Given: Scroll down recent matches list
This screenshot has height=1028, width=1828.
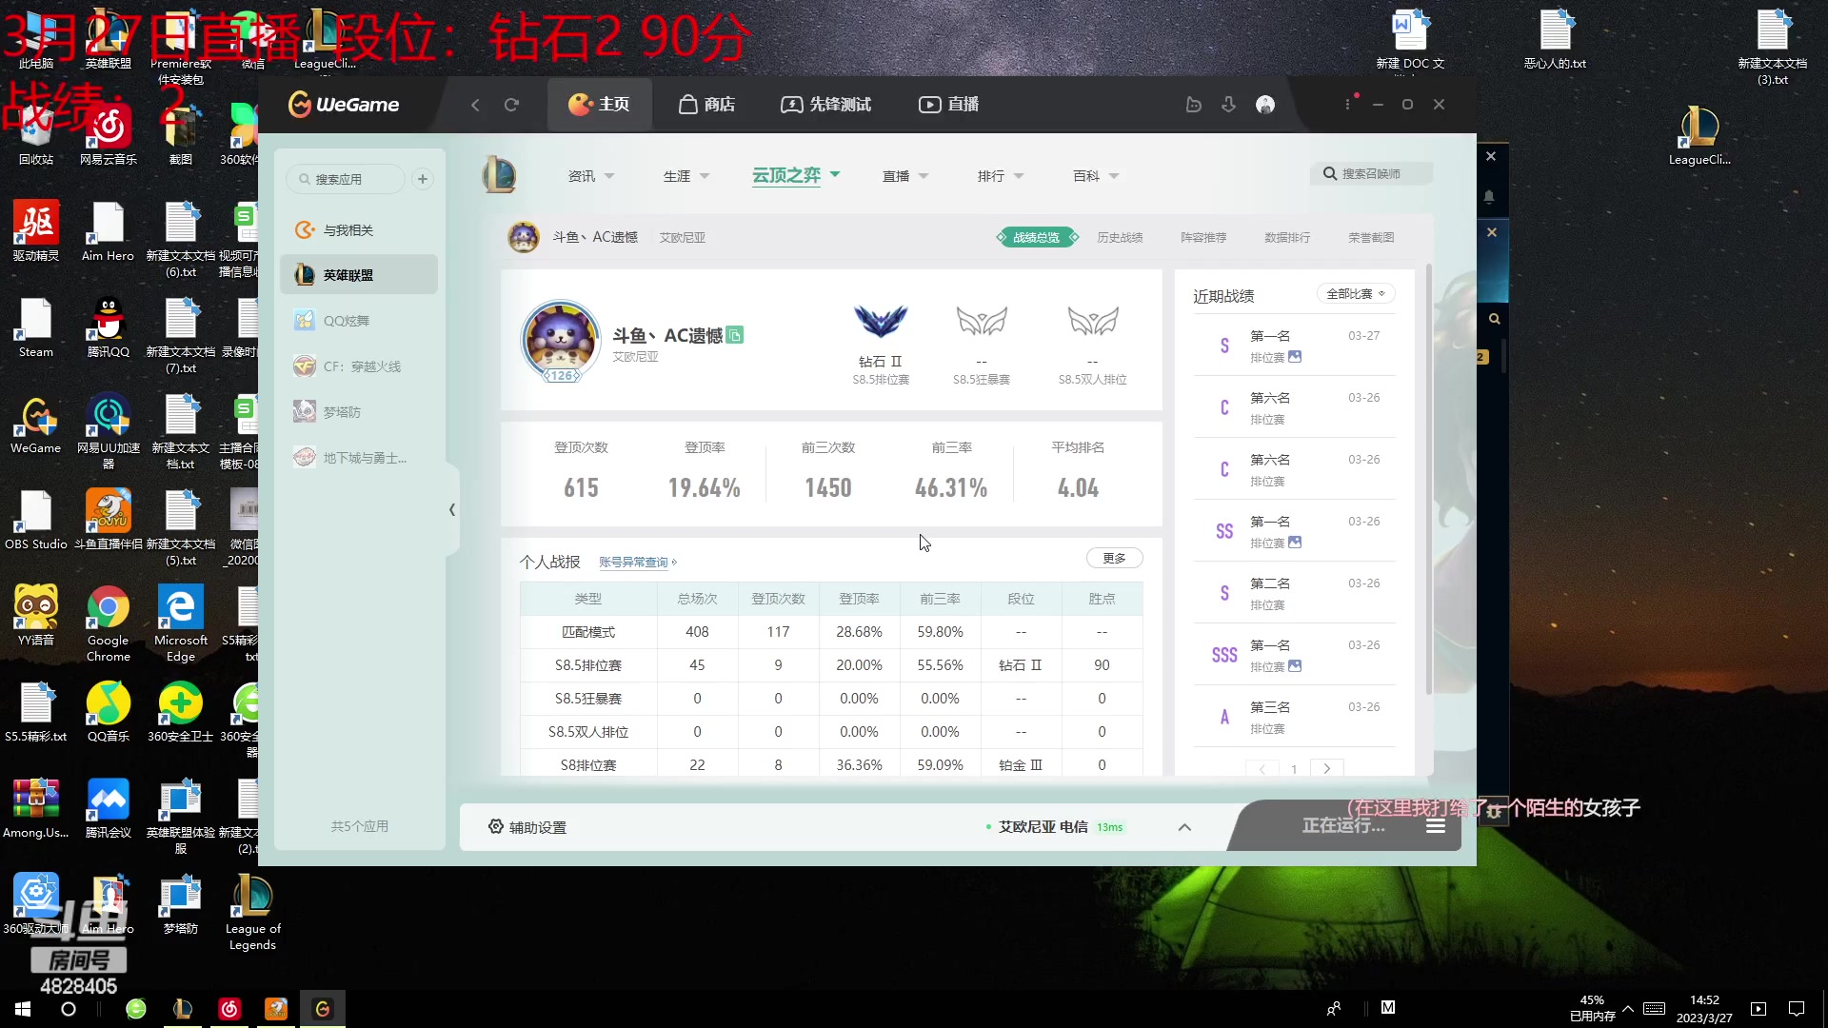Looking at the screenshot, I should point(1326,767).
